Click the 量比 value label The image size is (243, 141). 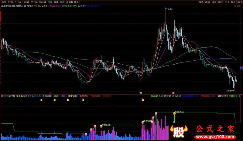tap(223, 96)
